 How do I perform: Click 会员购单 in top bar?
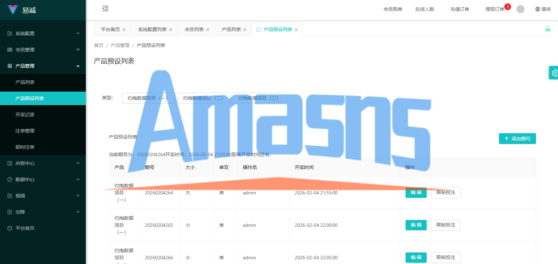tap(393, 9)
